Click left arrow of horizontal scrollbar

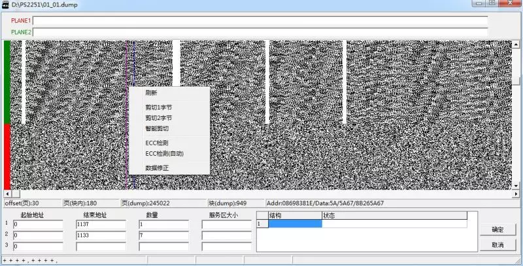pyautogui.click(x=7, y=194)
